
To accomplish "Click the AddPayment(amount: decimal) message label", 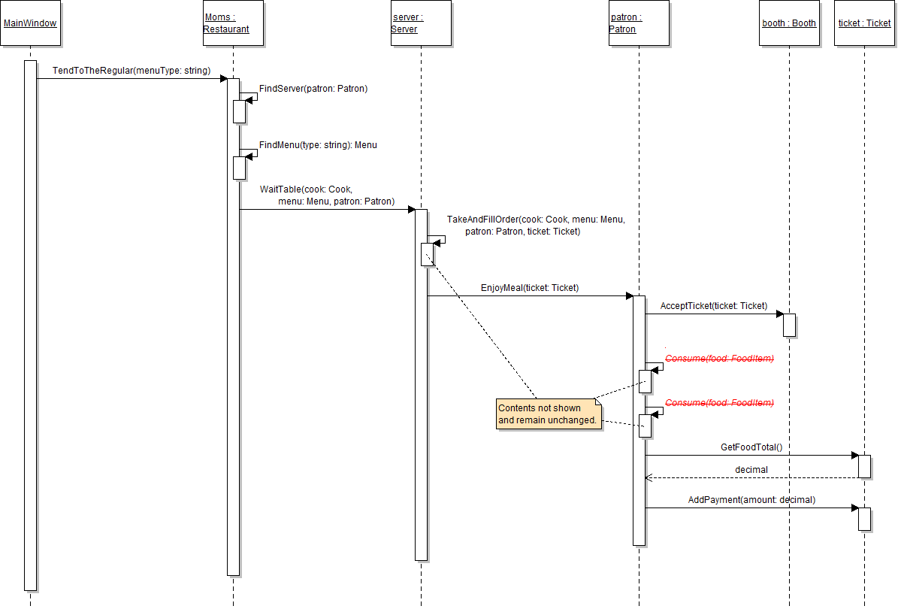I will click(x=751, y=500).
